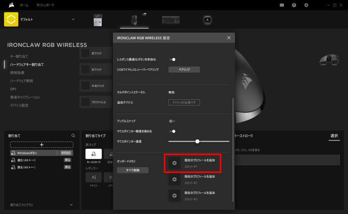Select the Windowsボタン assignment

point(42,153)
